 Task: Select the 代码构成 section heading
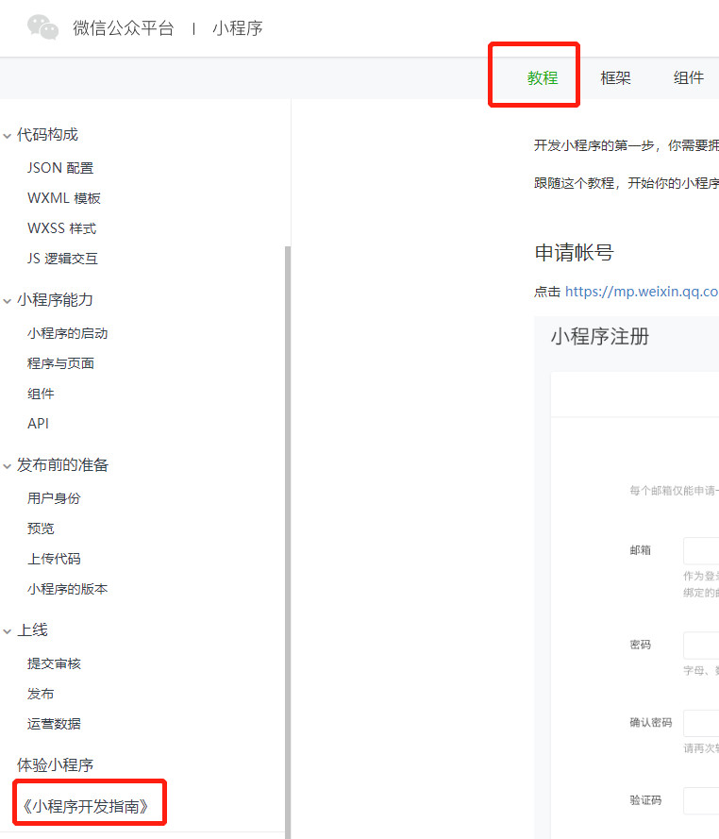pyautogui.click(x=47, y=135)
